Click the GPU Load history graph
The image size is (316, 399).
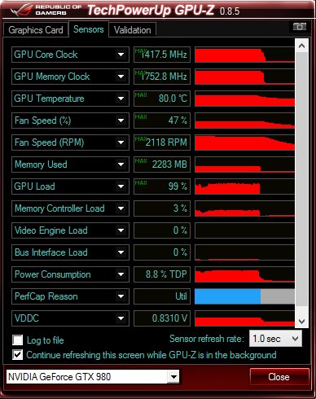244,186
